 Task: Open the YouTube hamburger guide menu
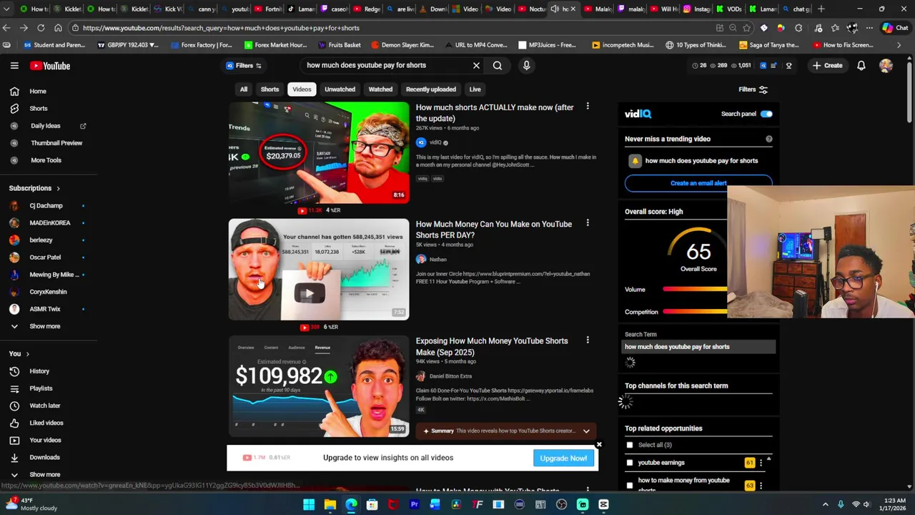tap(14, 66)
